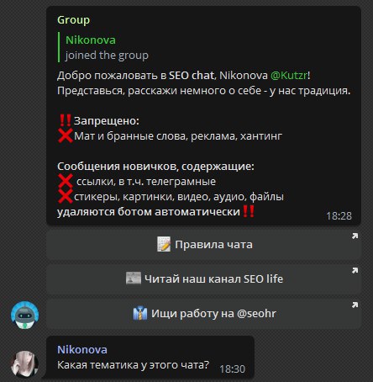Click Nikonova's name in the last message
Screen dimensions: 373x382
[x=82, y=350]
